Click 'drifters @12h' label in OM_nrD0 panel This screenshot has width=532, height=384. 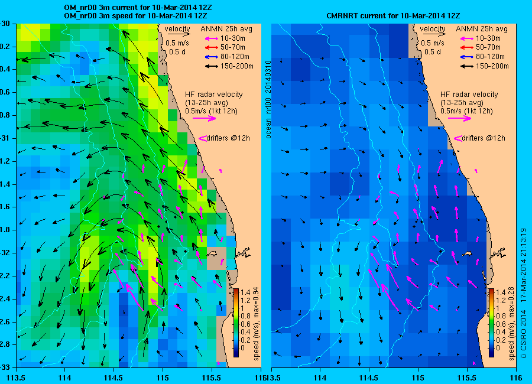[228, 138]
